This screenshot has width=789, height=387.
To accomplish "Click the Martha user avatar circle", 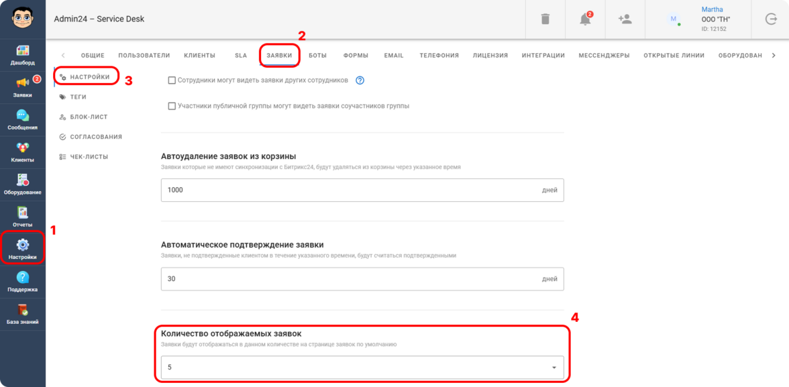I will [674, 19].
